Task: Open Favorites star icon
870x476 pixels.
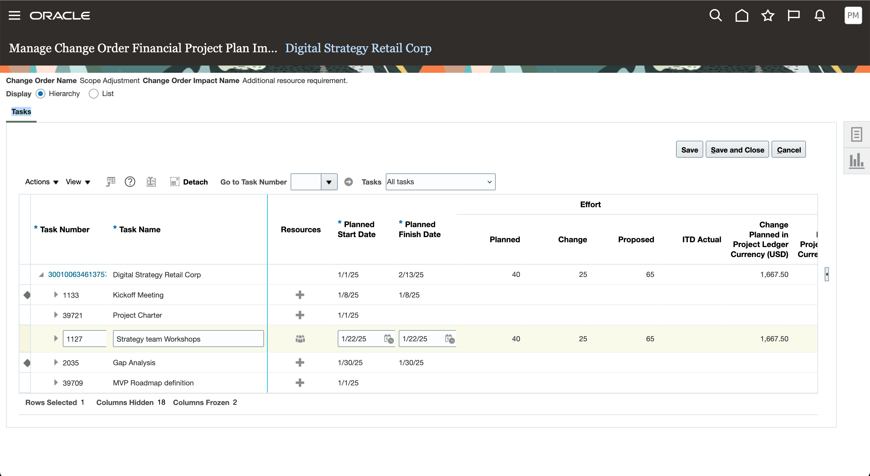Action: [x=768, y=15]
